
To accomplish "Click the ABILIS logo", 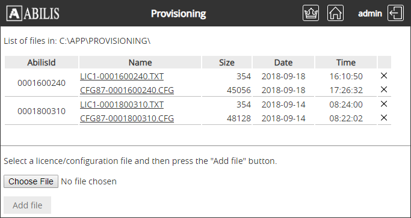I will click(x=33, y=13).
